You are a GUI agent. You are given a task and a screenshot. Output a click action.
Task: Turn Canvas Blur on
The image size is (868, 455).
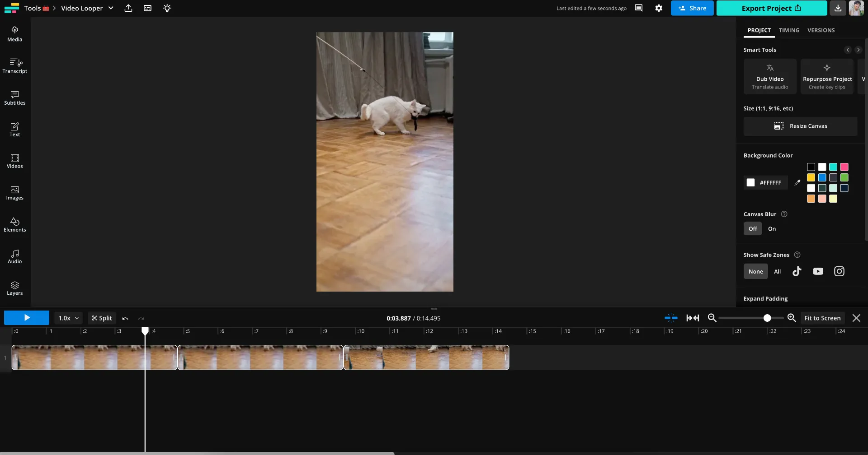point(772,228)
